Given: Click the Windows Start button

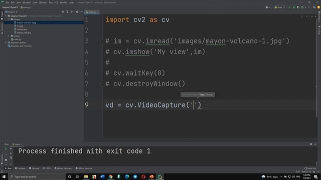Looking at the screenshot, I should pos(4,176).
